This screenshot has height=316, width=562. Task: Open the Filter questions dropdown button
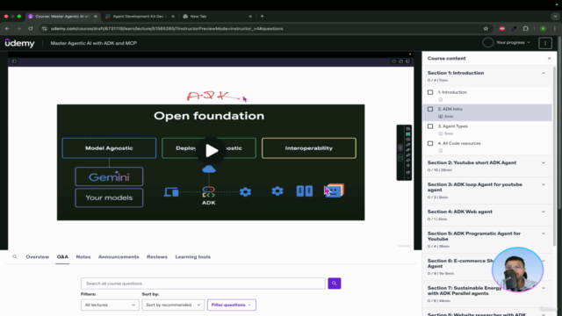click(231, 305)
